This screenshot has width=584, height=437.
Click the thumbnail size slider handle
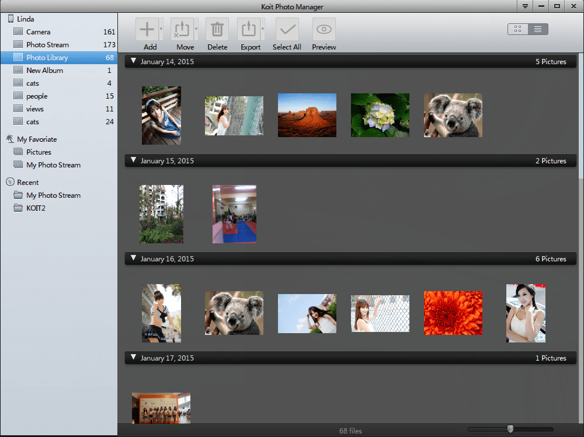click(x=510, y=429)
